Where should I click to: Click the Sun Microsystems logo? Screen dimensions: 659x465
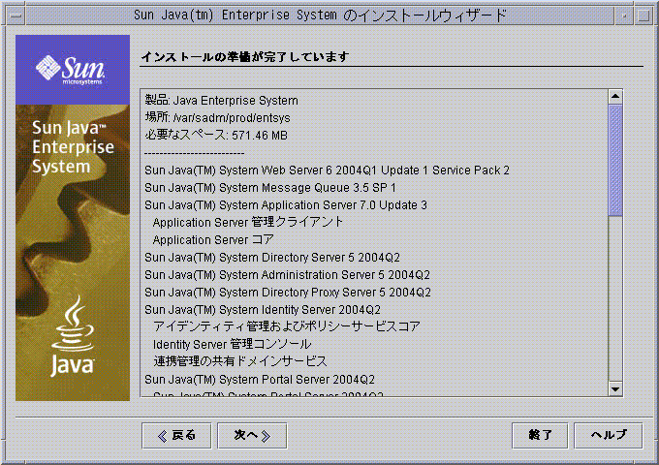72,70
